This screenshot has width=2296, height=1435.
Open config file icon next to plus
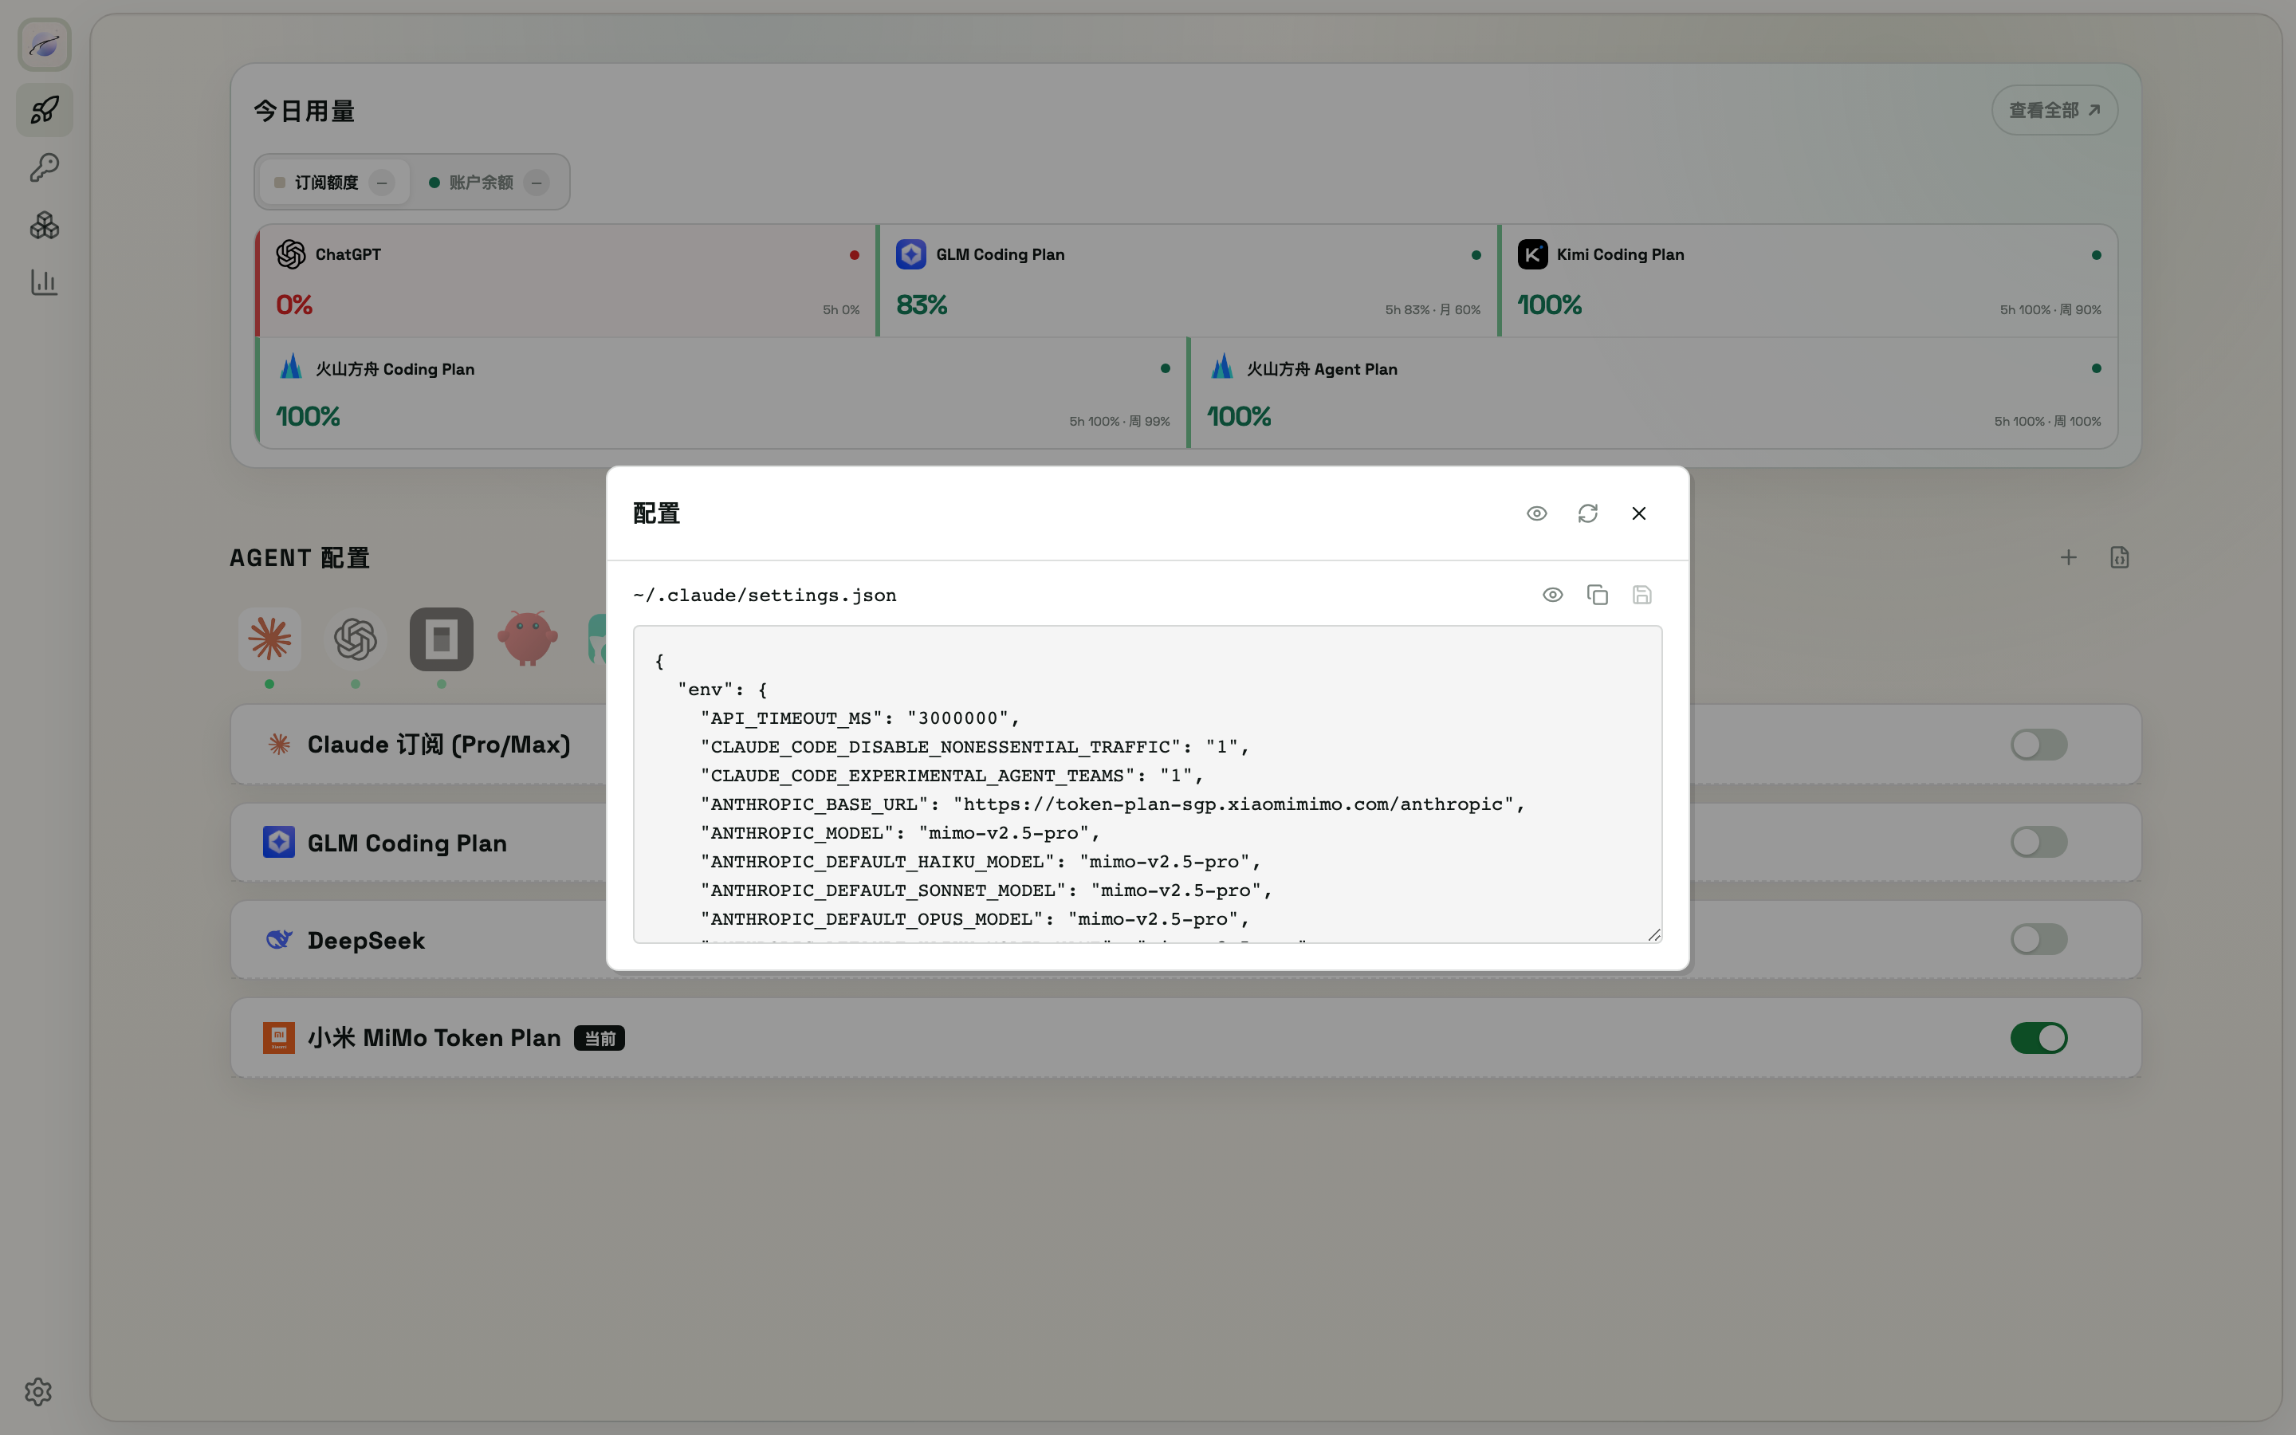click(2120, 558)
